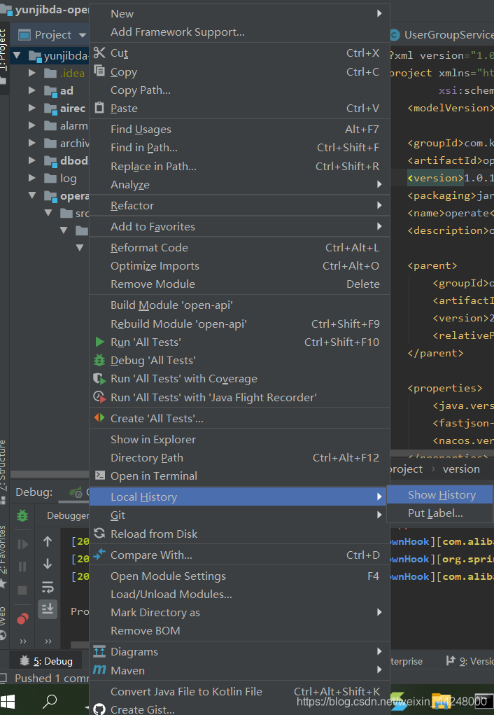Screen dimensions: 494x715
Task: Click the Reload from Disk refresh icon
Action: tap(99, 533)
